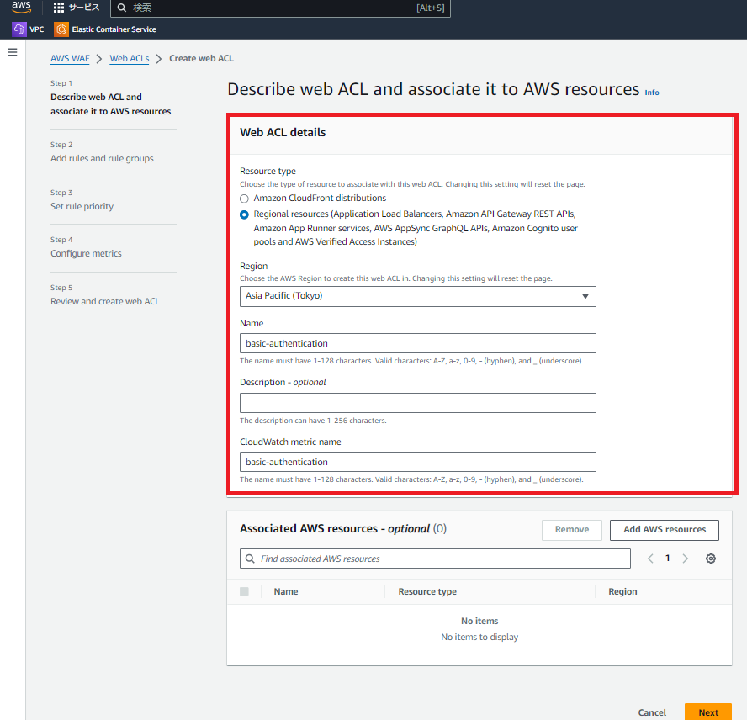Click the search magnifier in the top bar
This screenshot has width=747, height=720.
pyautogui.click(x=122, y=8)
